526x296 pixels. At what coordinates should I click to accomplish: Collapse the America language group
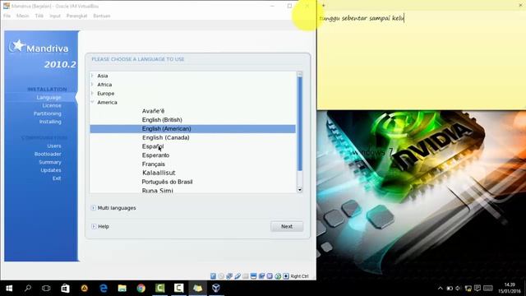click(x=92, y=102)
